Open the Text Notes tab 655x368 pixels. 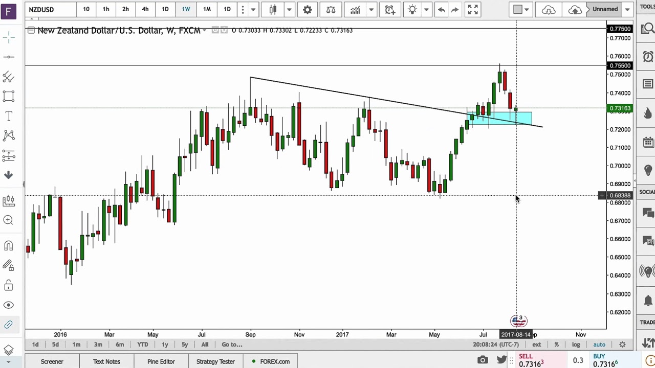click(x=106, y=361)
